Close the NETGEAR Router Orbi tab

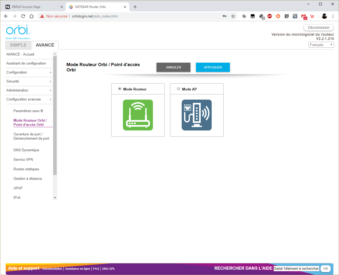click(125, 7)
